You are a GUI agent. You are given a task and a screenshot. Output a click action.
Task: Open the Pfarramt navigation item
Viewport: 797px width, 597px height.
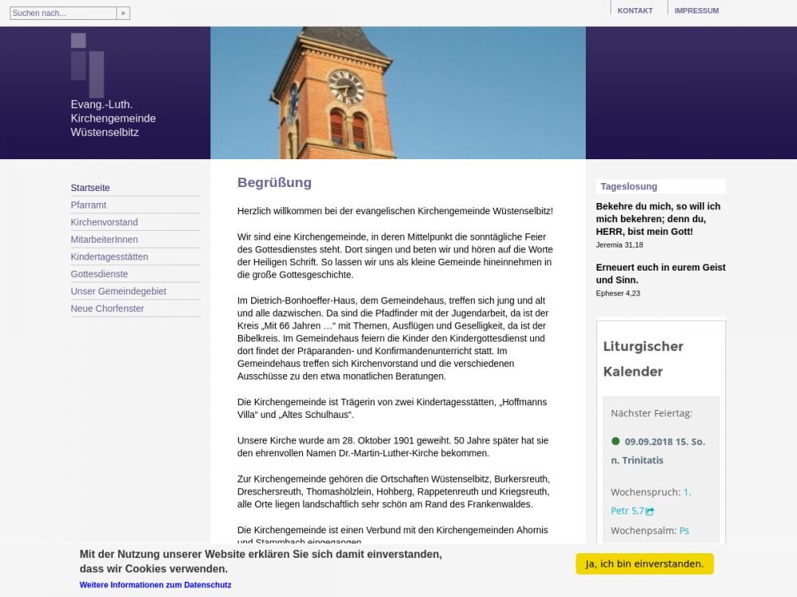[x=88, y=205]
